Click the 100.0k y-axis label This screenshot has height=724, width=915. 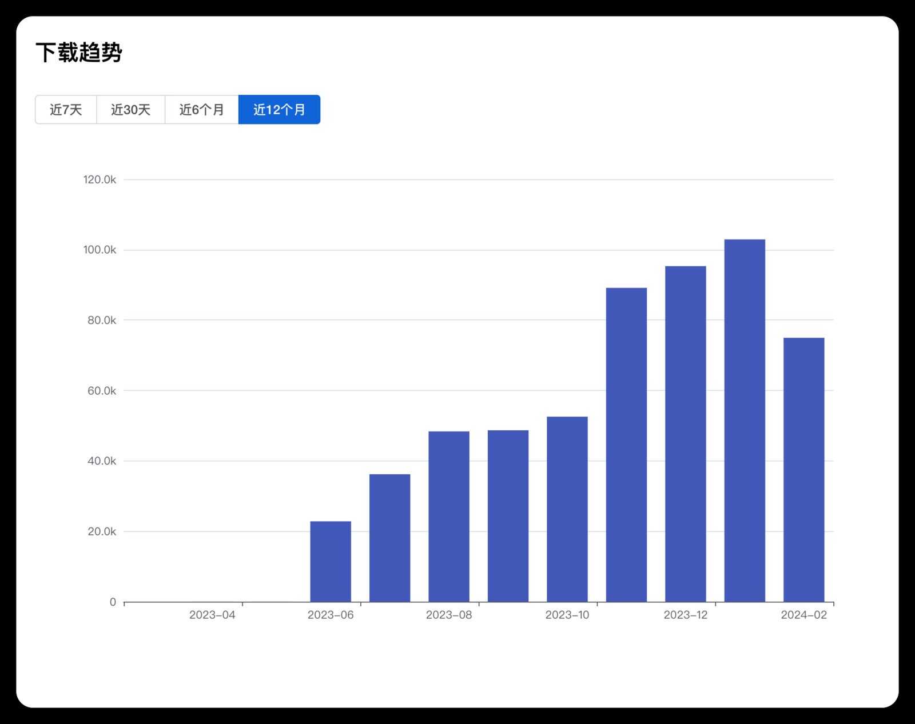tap(100, 250)
